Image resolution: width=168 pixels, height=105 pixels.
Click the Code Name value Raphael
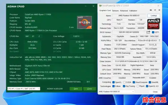(x=28, y=18)
